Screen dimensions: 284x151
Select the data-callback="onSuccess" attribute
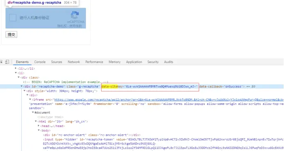pyautogui.click(x=221, y=87)
